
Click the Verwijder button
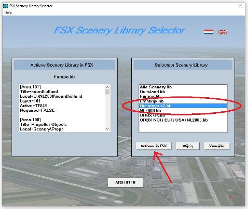pos(217,146)
